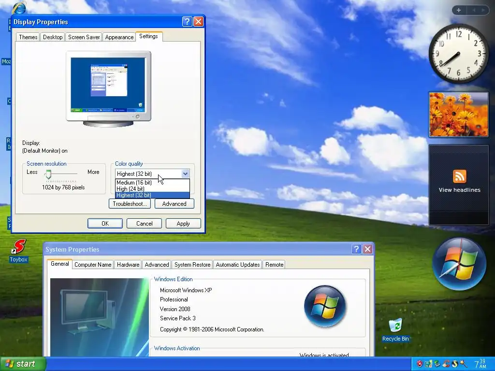The height and width of the screenshot is (371, 495).
Task: Click Apply in Display Properties
Action: click(183, 223)
